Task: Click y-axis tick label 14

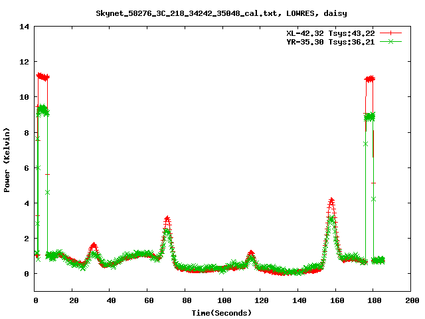Action: click(x=24, y=27)
